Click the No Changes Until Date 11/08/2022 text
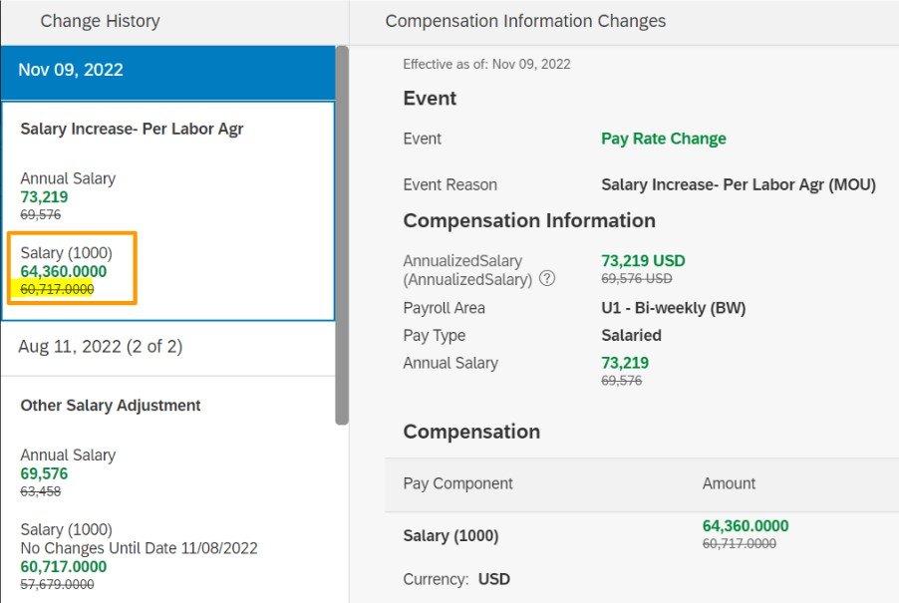The width and height of the screenshot is (899, 603). (139, 548)
